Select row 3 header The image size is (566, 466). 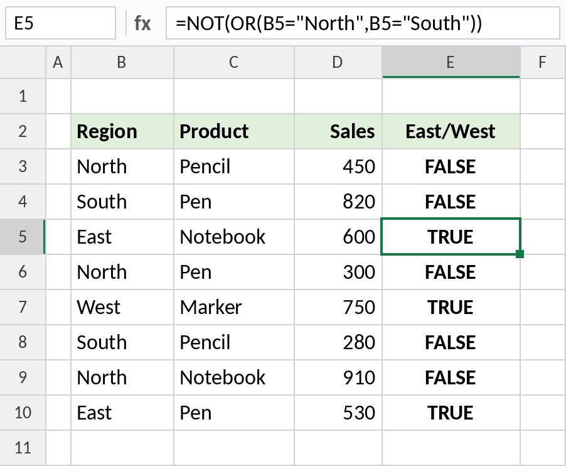pyautogui.click(x=23, y=166)
